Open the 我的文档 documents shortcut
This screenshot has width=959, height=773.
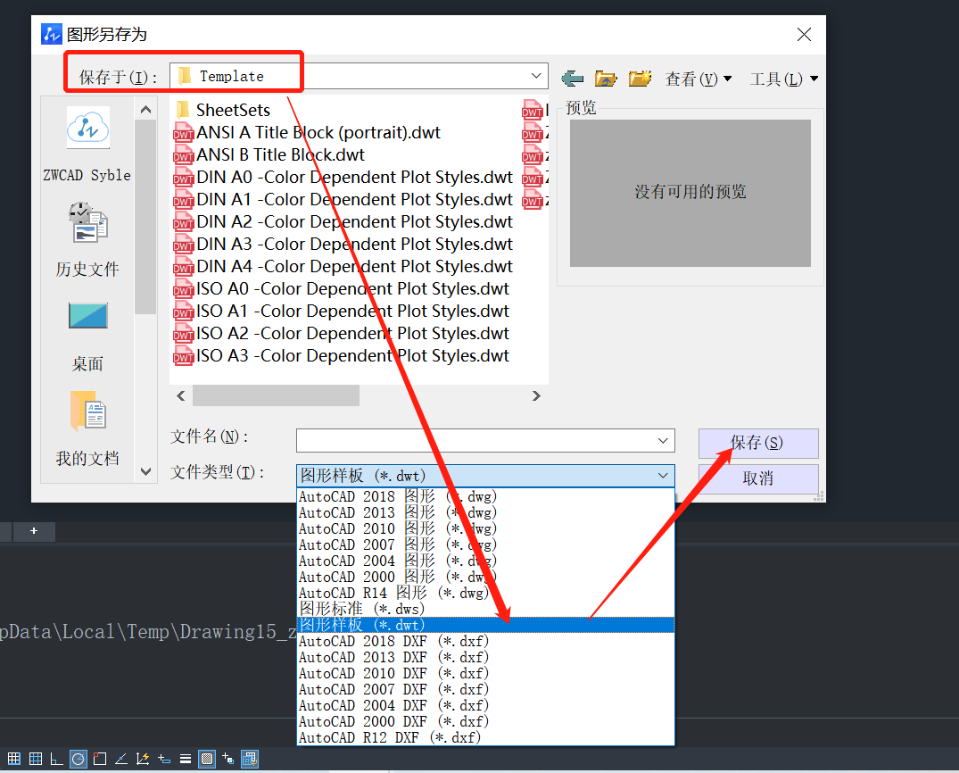(x=87, y=428)
